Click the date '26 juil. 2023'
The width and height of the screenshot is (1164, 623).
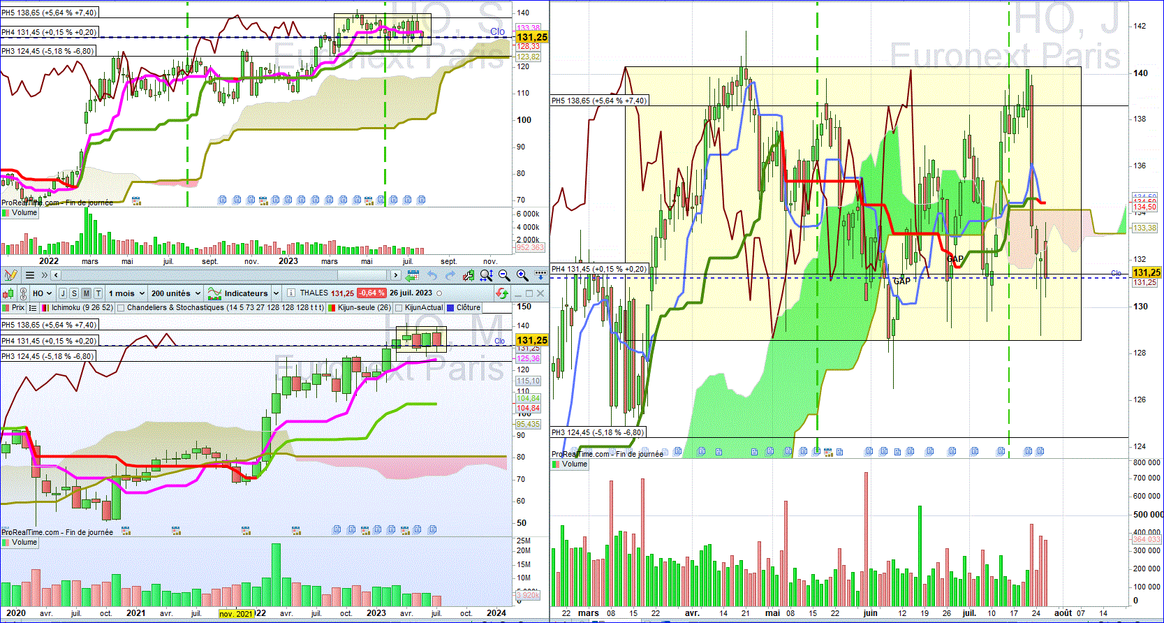click(x=411, y=293)
